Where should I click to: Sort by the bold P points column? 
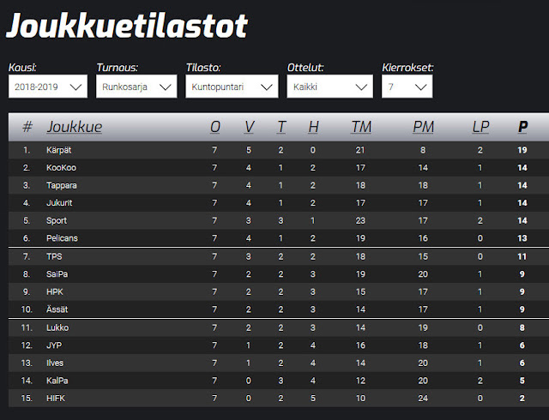(522, 127)
